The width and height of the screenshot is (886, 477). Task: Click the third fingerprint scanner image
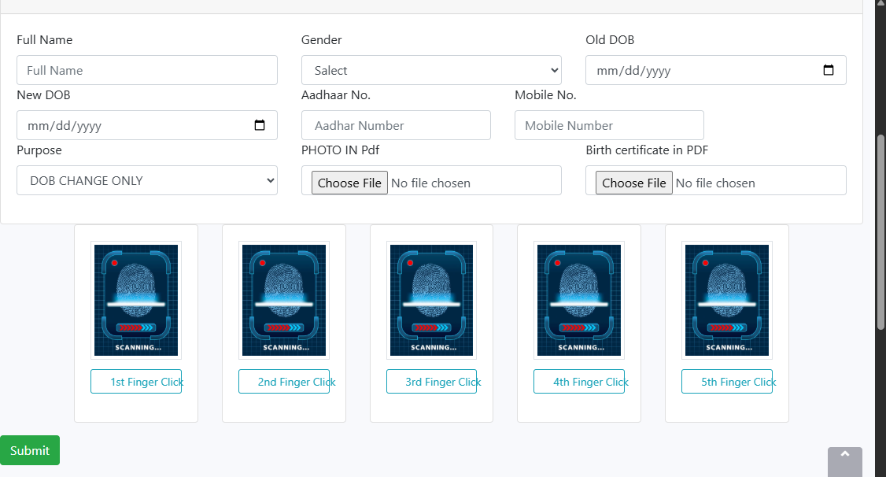coord(431,300)
